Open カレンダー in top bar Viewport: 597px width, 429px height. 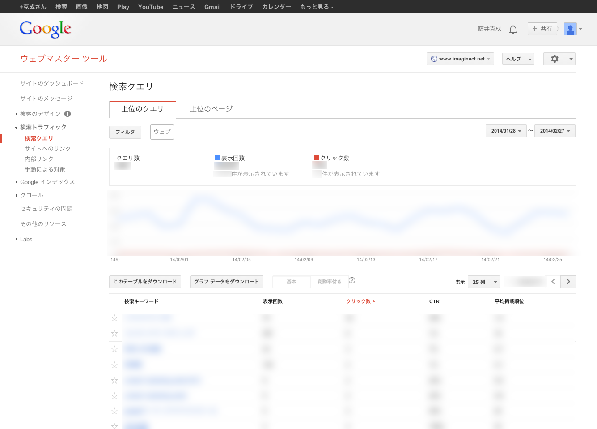point(276,7)
